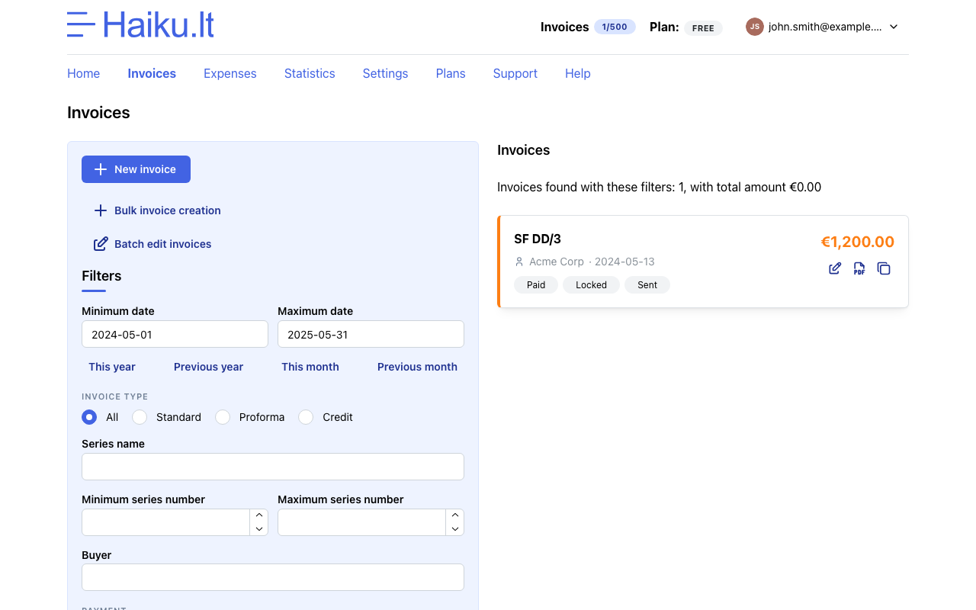Open the Plans tab
This screenshot has width=976, height=610.
[x=451, y=73]
